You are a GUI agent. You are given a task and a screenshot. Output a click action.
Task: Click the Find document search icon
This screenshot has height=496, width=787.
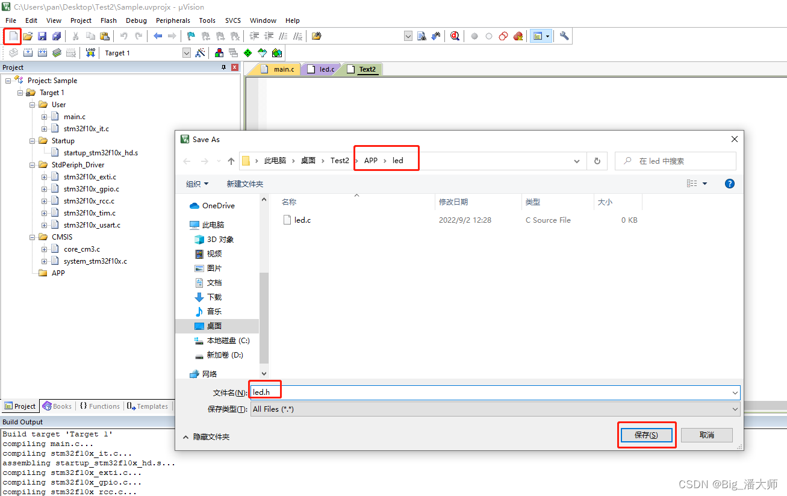tap(421, 36)
